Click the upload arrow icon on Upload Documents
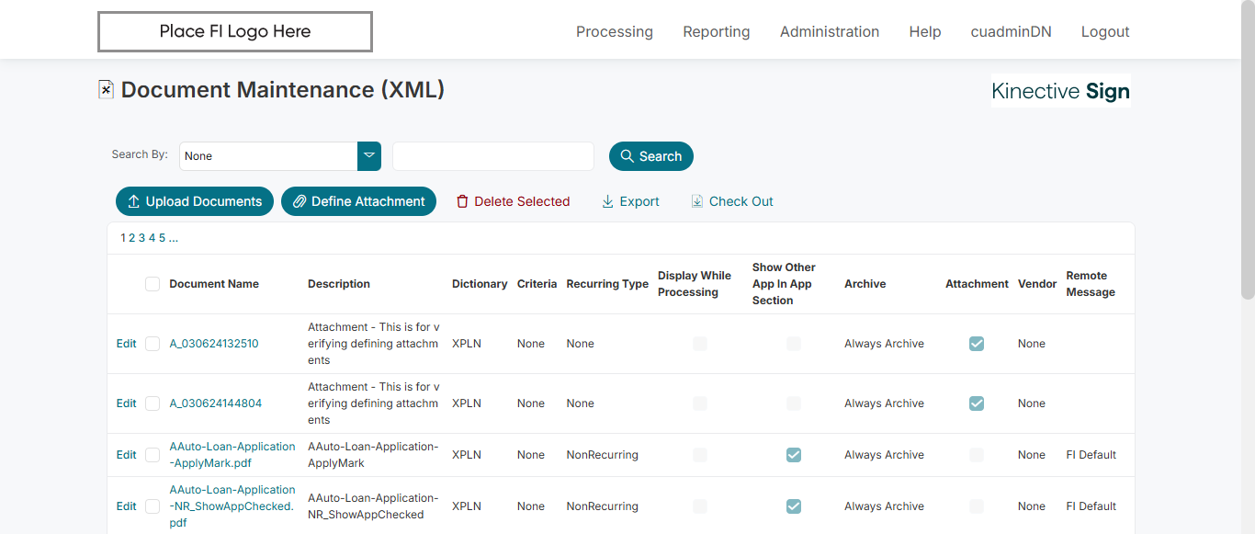 point(134,201)
